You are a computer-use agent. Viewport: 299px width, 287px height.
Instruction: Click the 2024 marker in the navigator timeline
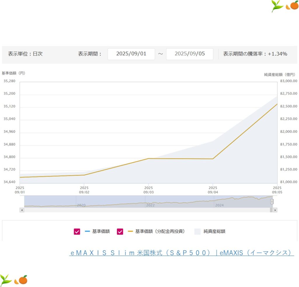pyautogui.click(x=219, y=205)
